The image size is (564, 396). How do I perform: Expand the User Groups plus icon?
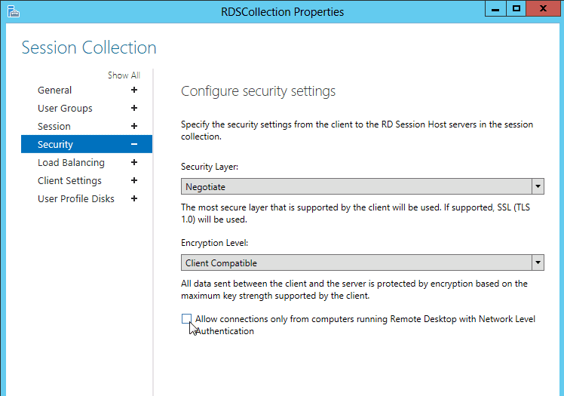click(134, 108)
